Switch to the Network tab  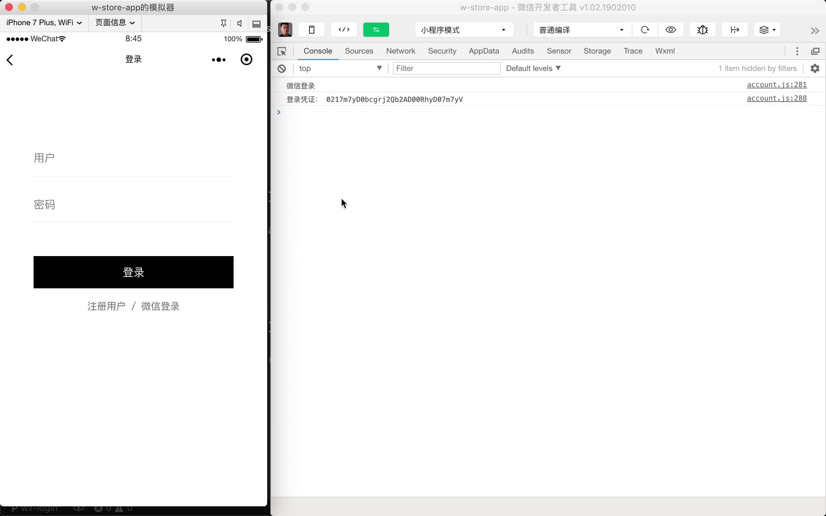pyautogui.click(x=401, y=51)
